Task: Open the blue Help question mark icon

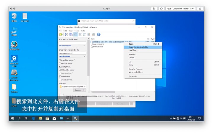Action: pyautogui.click(x=99, y=34)
